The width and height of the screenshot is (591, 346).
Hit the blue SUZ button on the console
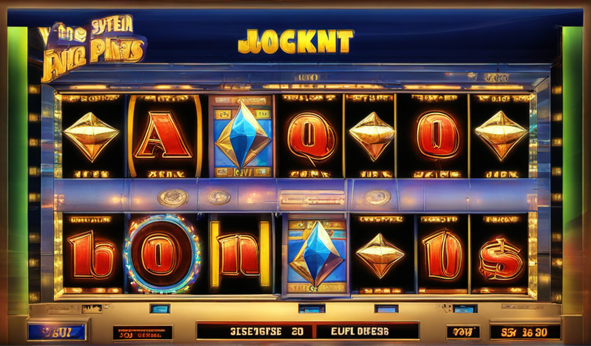[x=57, y=332]
